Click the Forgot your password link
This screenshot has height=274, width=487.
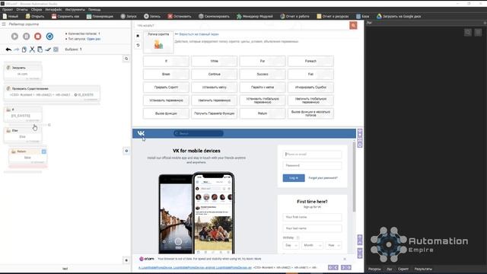pos(323,178)
